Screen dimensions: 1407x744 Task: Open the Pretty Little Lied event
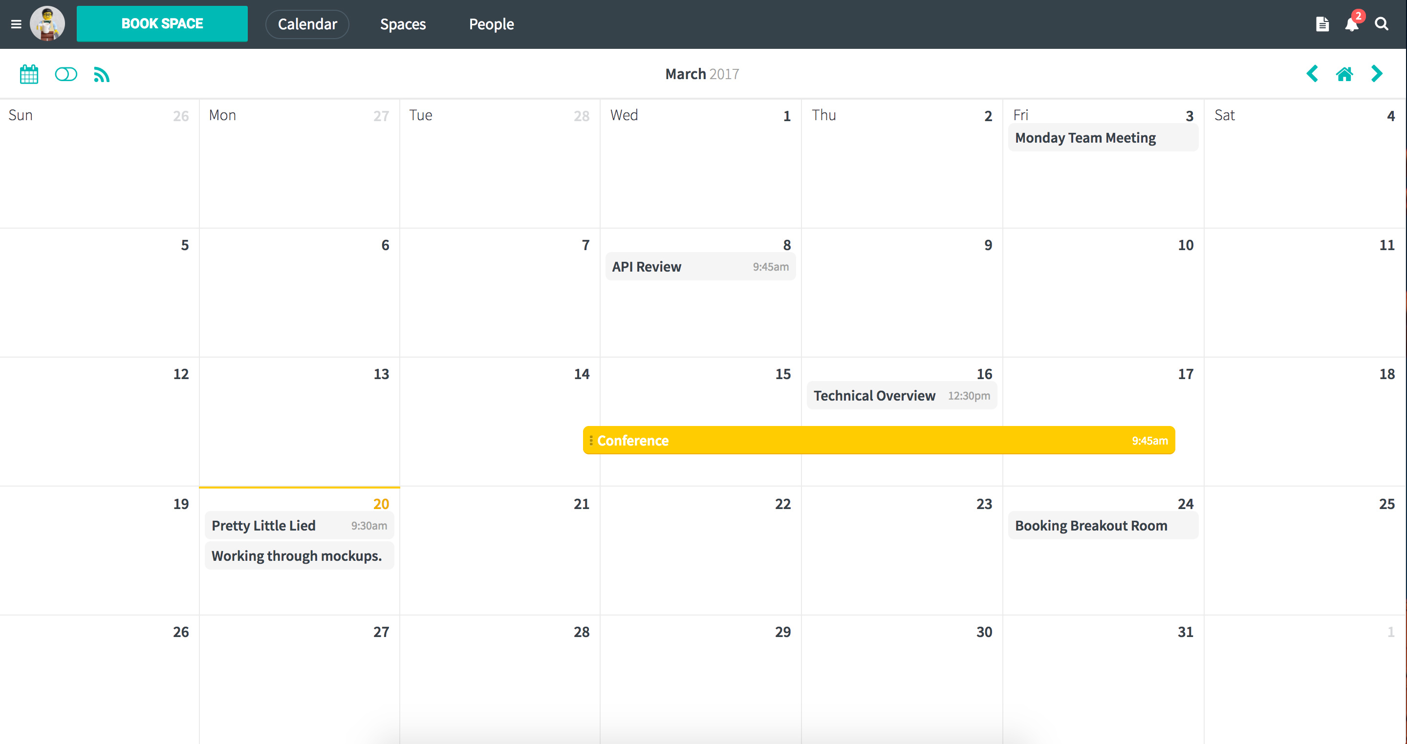[299, 525]
